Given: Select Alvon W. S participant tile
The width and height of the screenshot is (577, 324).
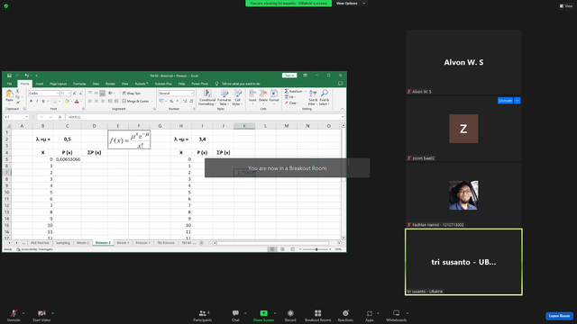Looking at the screenshot, I should (463, 62).
